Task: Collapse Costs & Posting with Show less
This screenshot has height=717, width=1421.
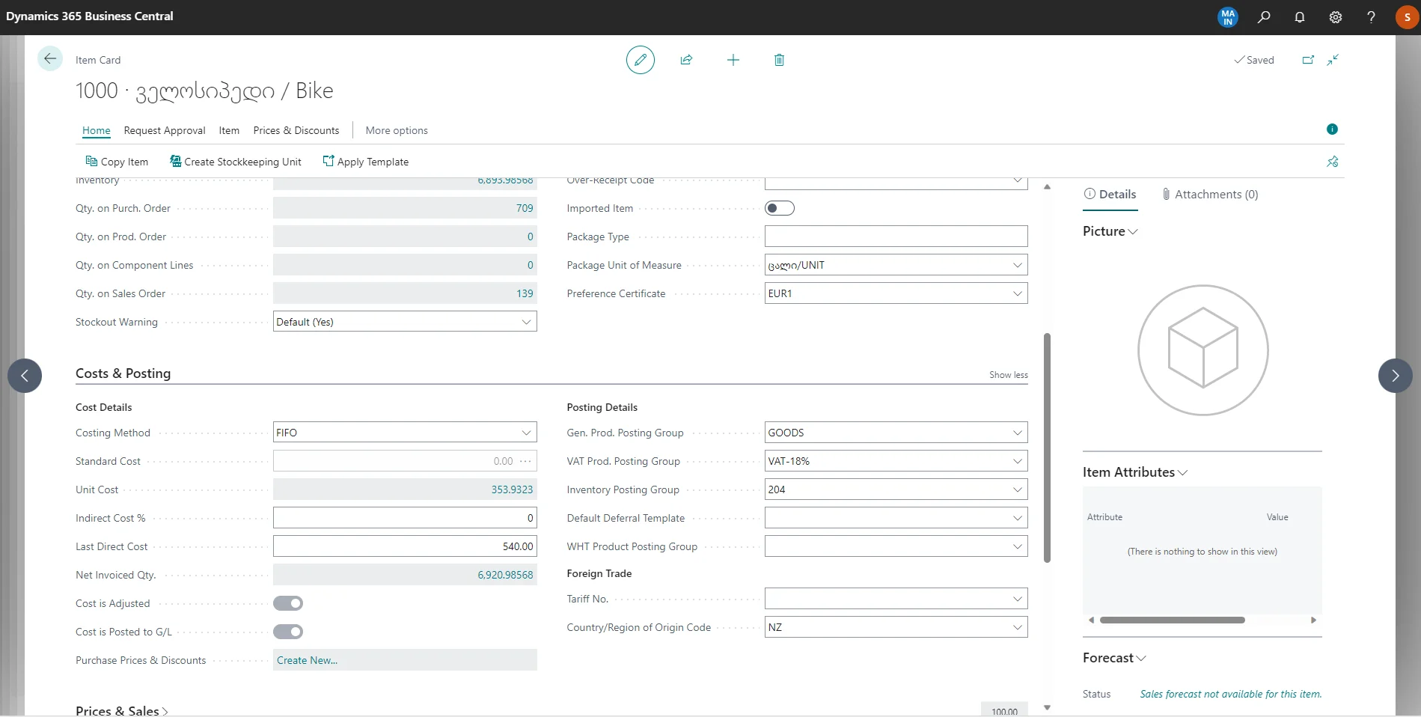Action: [1008, 374]
